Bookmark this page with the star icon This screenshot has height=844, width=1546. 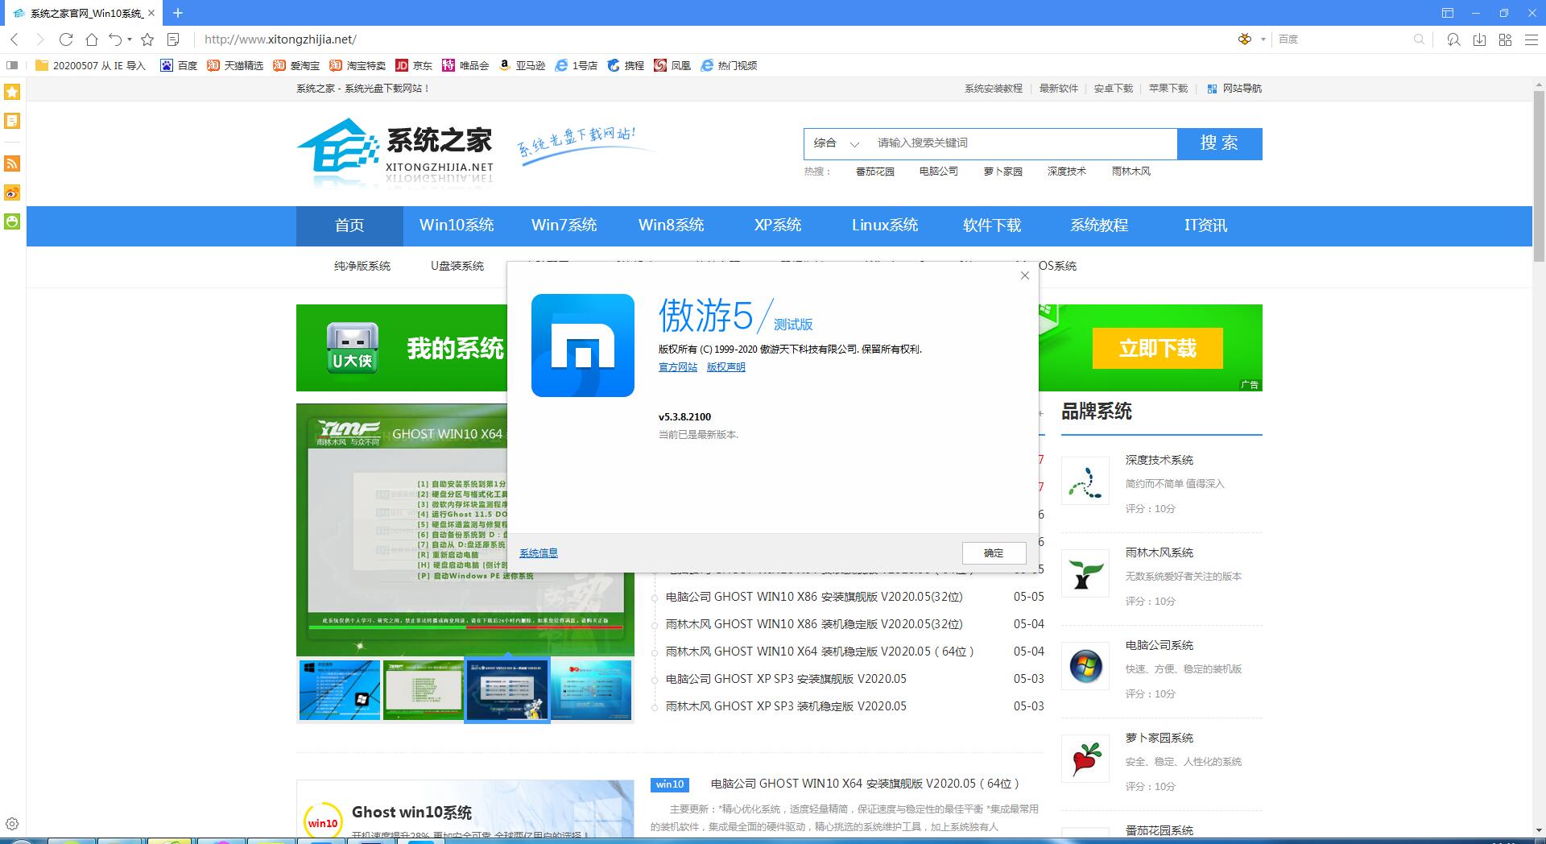tap(147, 39)
